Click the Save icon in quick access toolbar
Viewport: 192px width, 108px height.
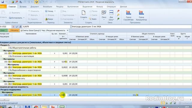click(x=3, y=2)
